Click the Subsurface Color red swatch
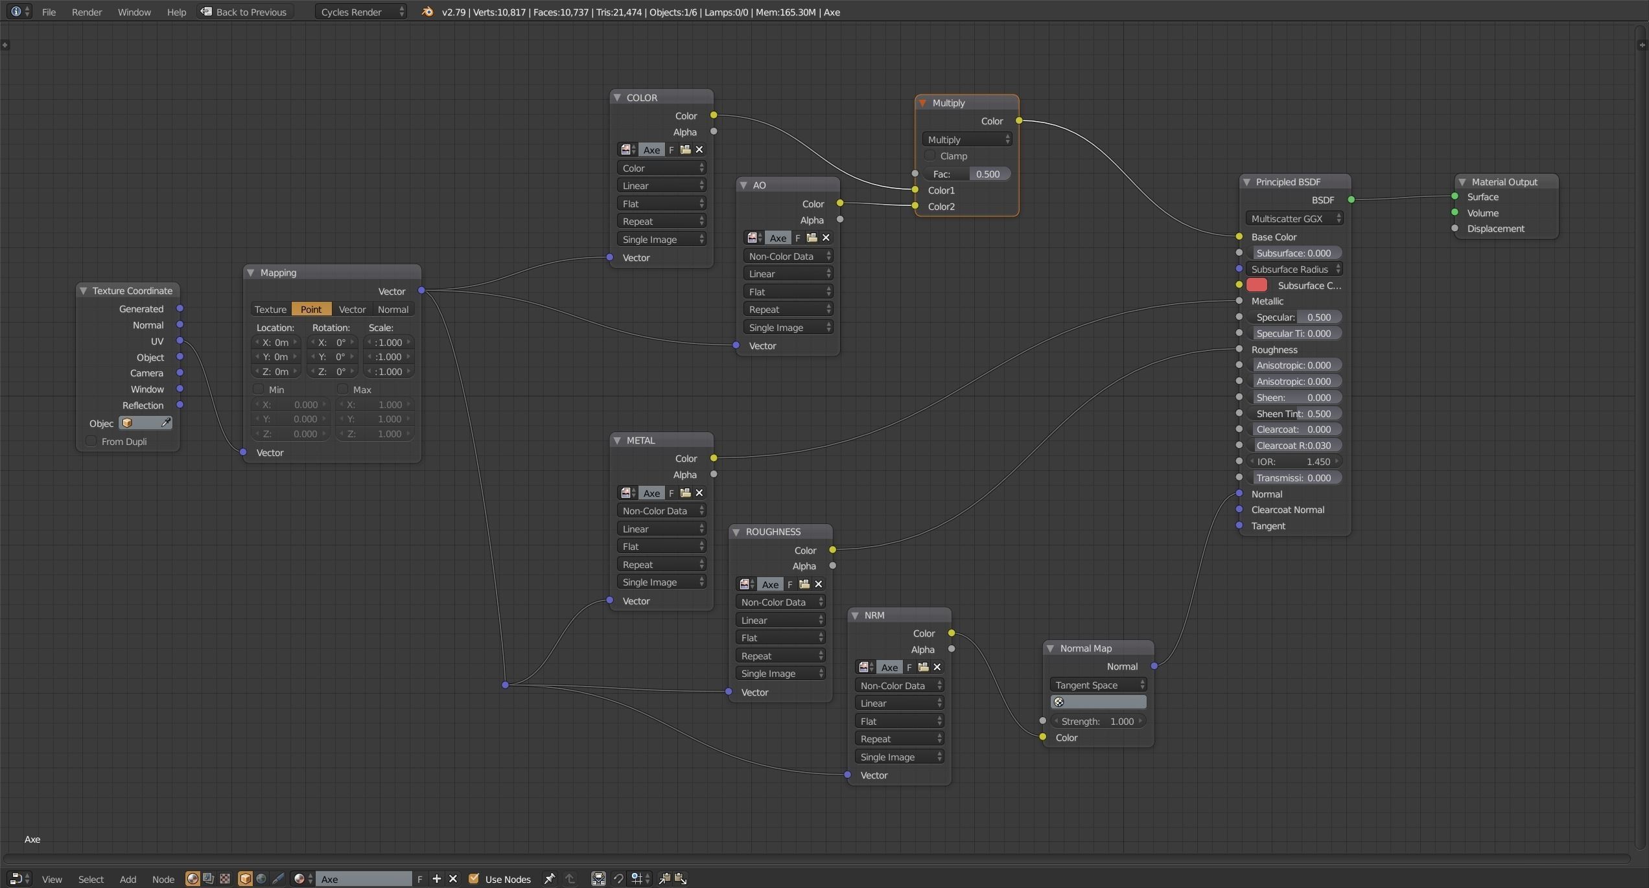Screen dimensions: 1649x888 point(1256,285)
